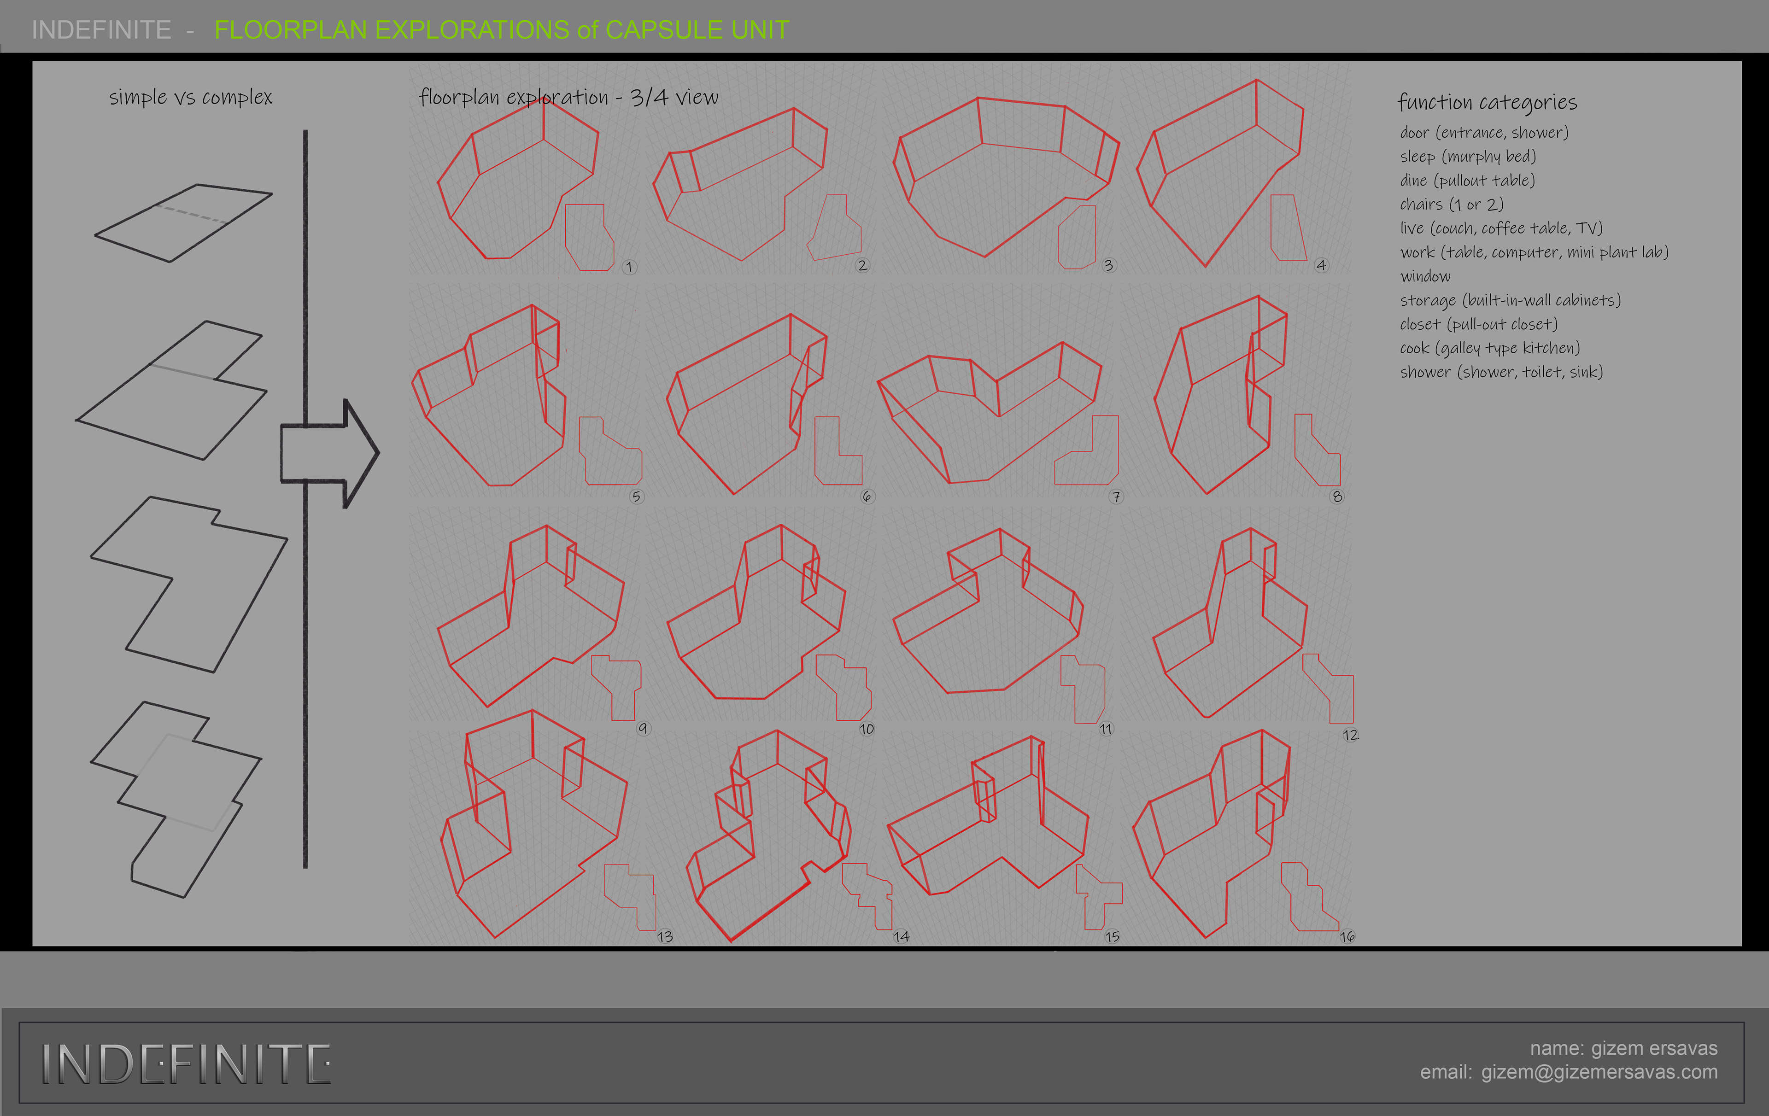Click floorplan 3/4 view number 12
Image resolution: width=1769 pixels, height=1116 pixels.
click(1230, 623)
